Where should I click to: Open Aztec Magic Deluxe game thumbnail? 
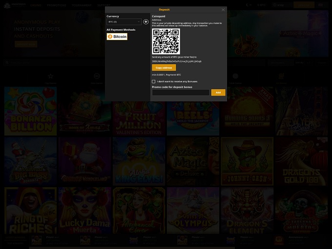point(193,161)
